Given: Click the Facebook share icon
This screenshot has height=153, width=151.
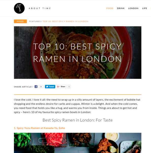Looking at the screenshot, I should pos(36,87).
